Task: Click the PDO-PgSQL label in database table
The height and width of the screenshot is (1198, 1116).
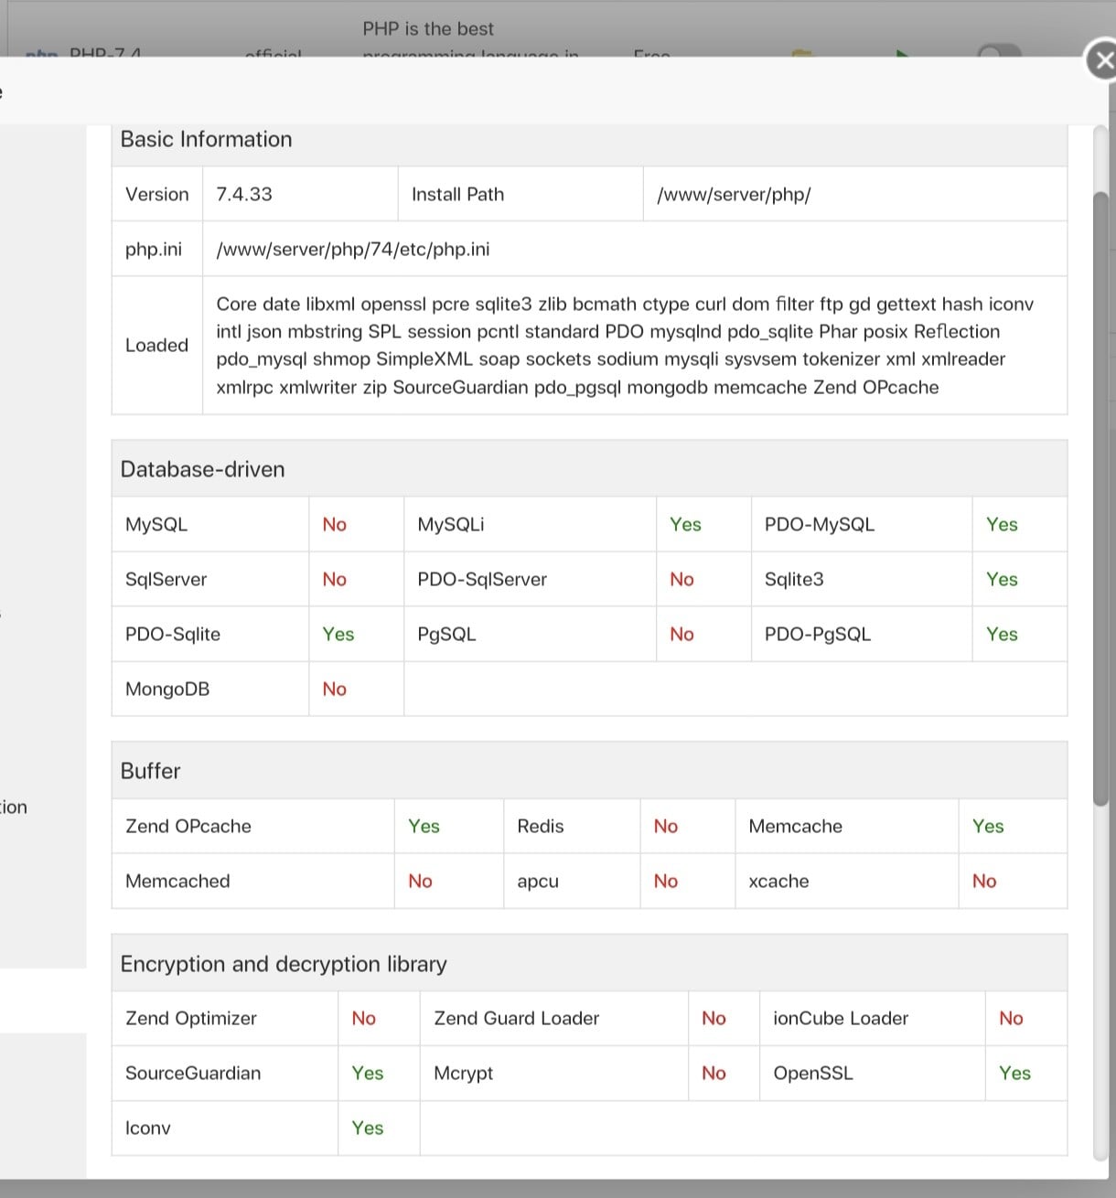Action: pos(818,634)
